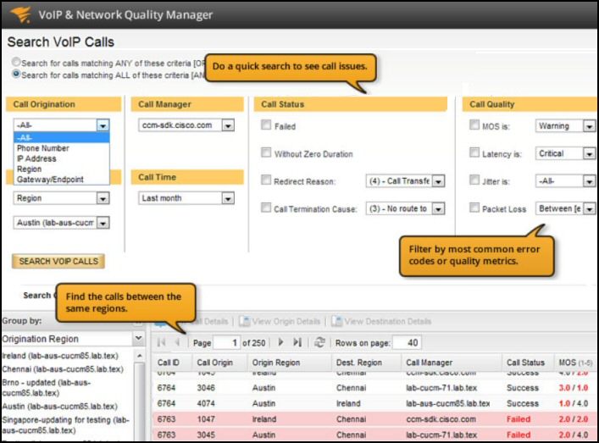Toggle MOS is checkbox
The height and width of the screenshot is (443, 599).
(474, 125)
